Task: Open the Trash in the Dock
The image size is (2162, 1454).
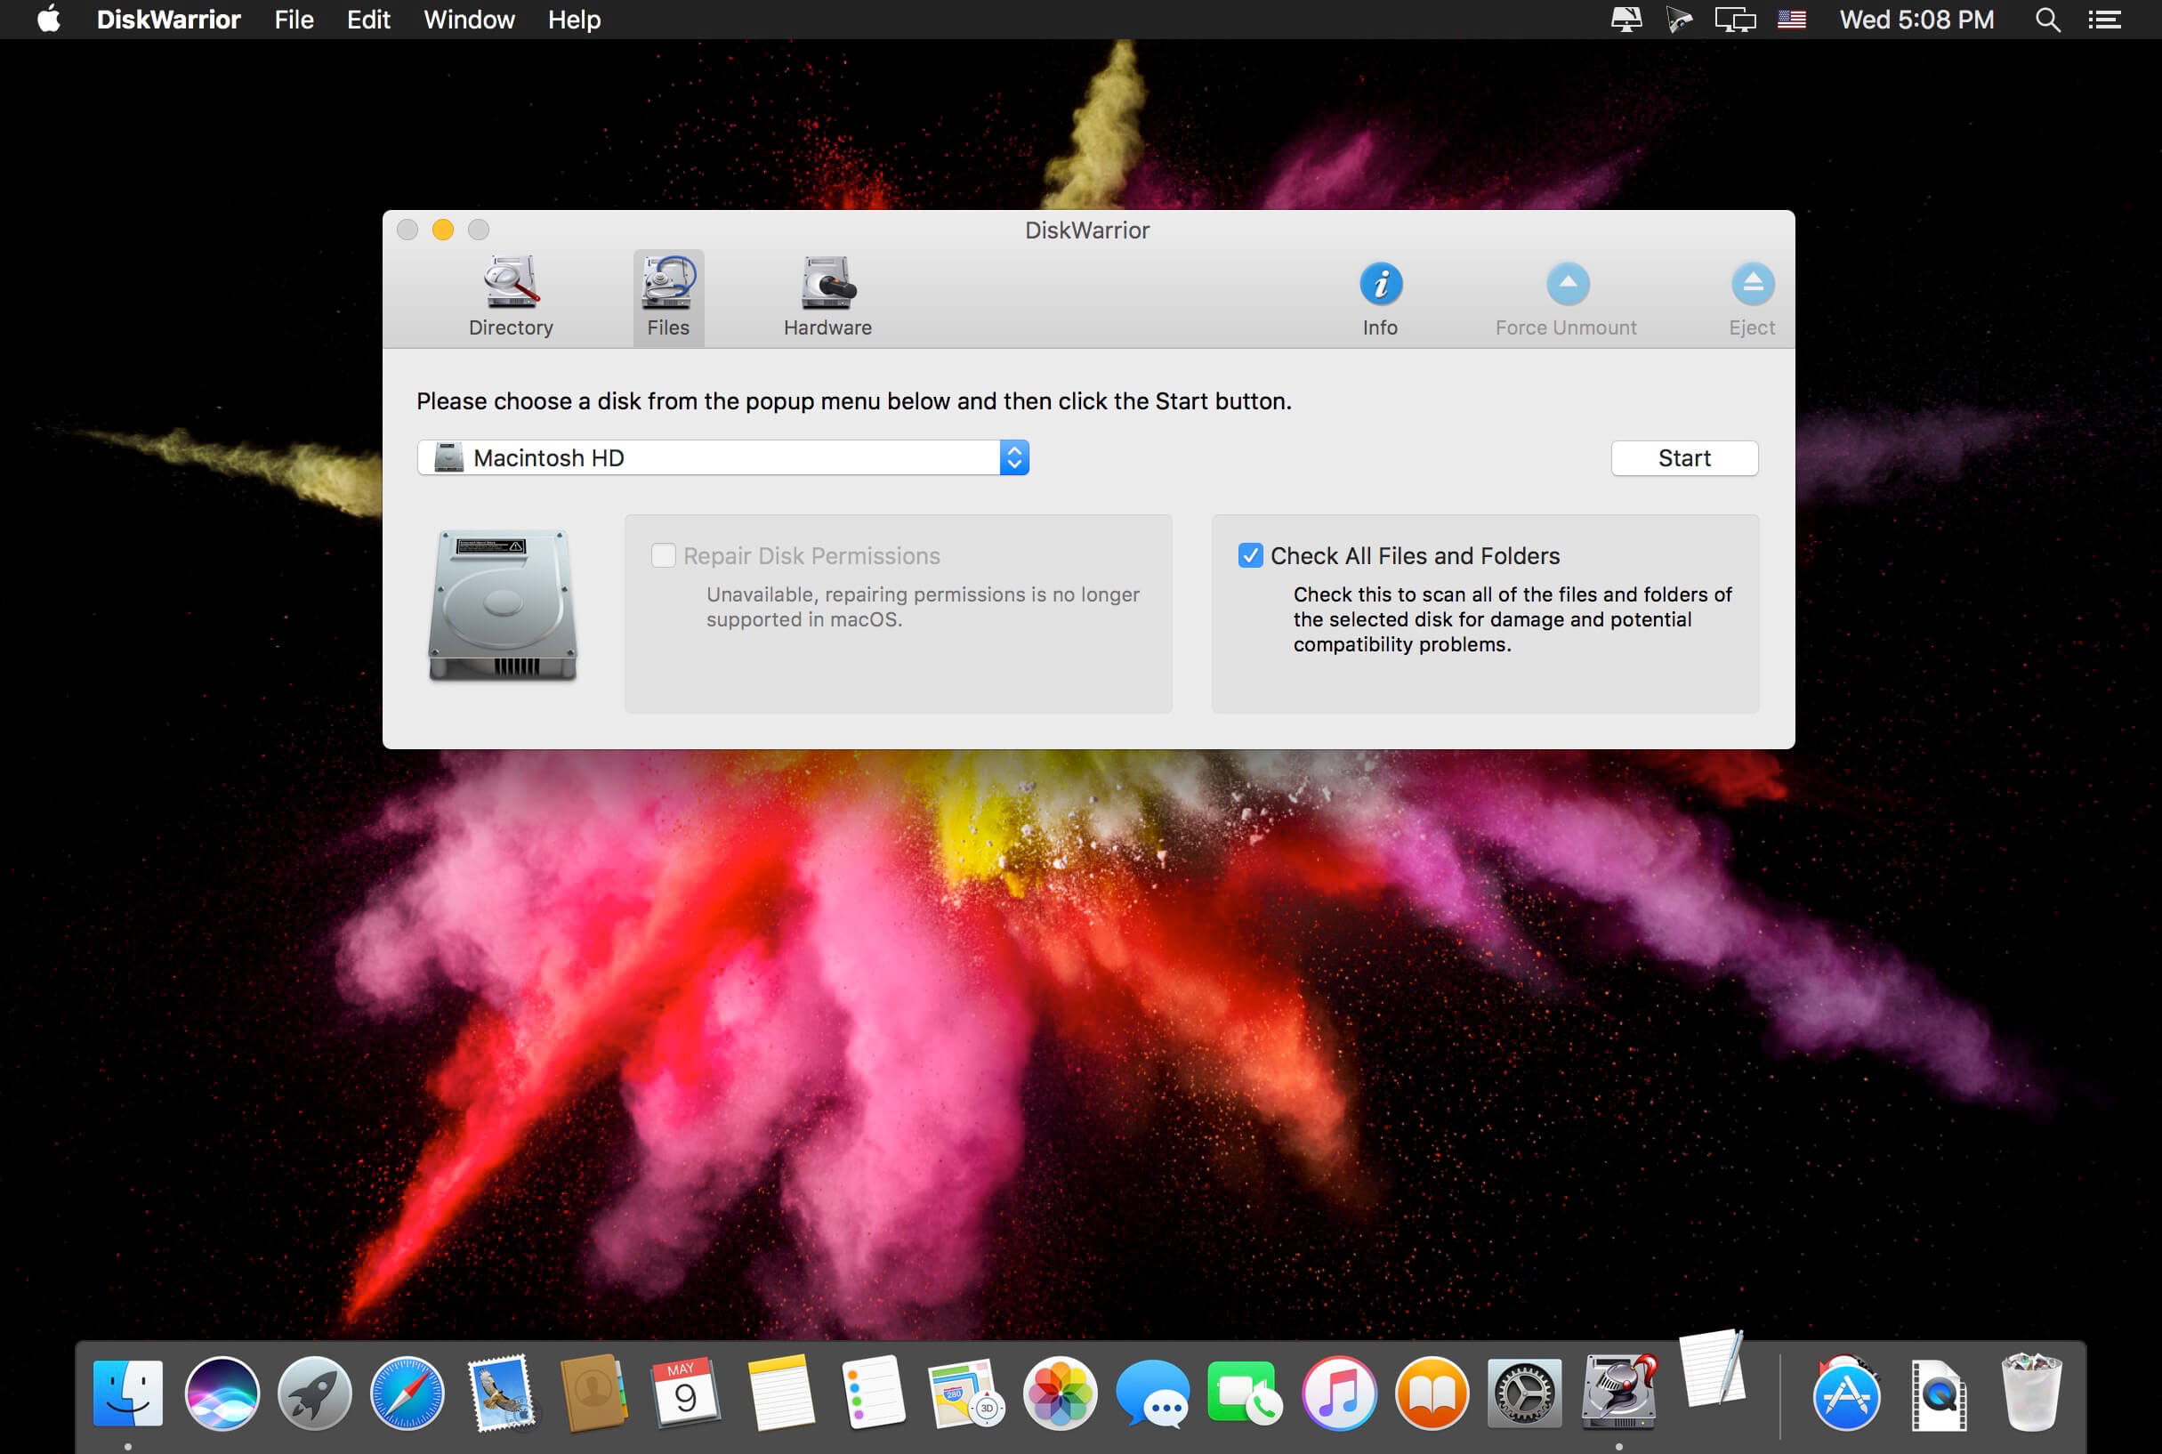Action: (2032, 1393)
